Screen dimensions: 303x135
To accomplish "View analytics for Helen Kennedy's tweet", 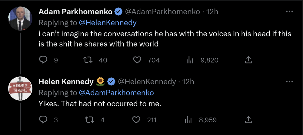I will tap(188, 120).
